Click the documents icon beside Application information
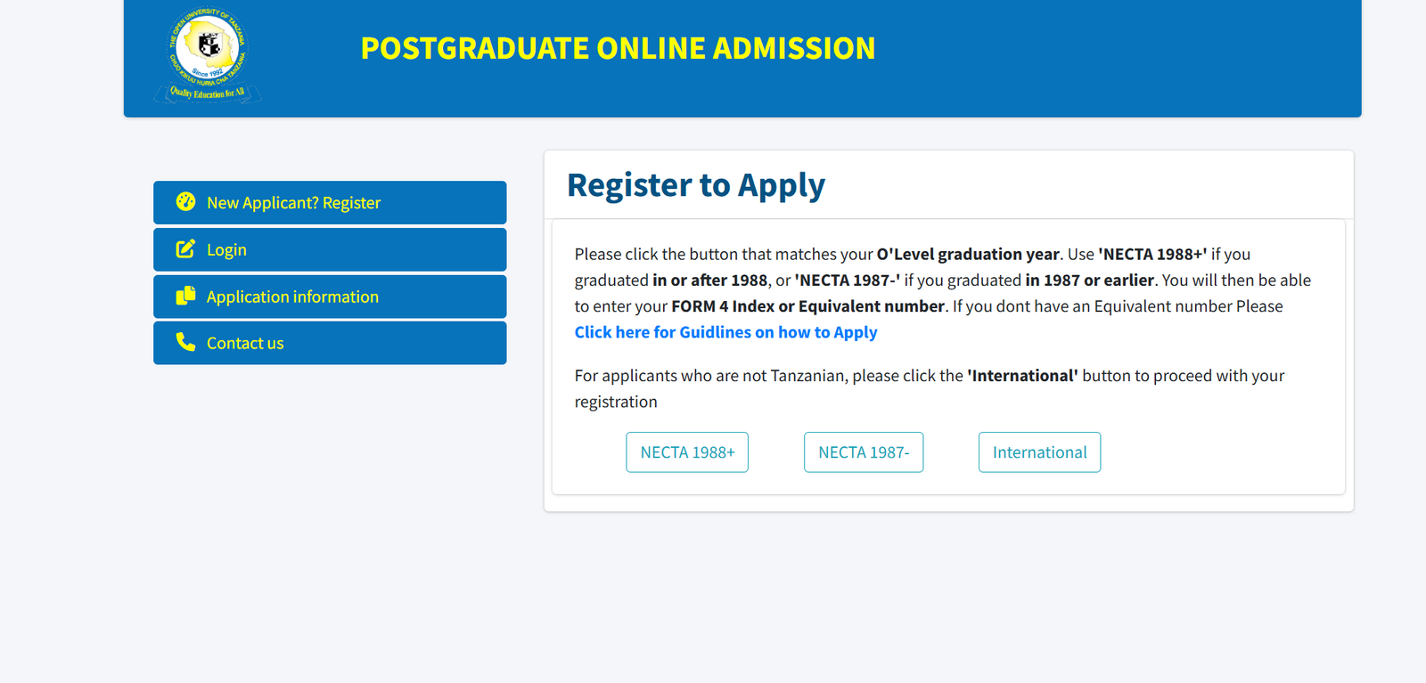This screenshot has width=1426, height=683. click(x=185, y=296)
